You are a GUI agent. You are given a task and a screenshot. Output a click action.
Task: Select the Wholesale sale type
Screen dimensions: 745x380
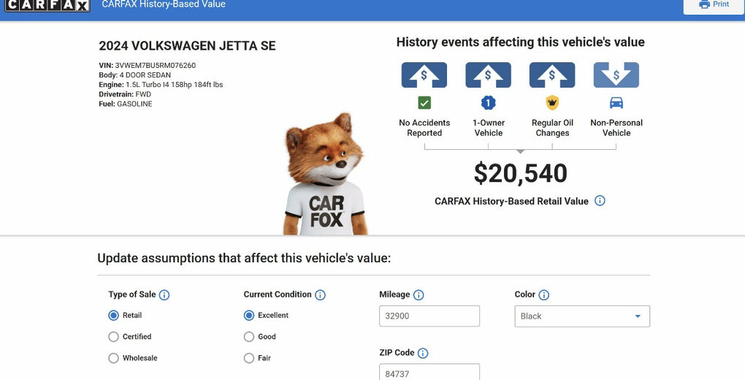pos(113,358)
